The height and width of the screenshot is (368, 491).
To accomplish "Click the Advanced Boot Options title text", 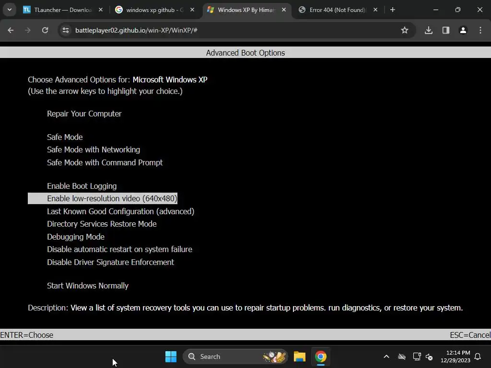I will point(245,53).
